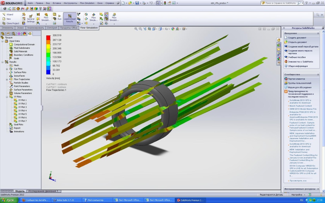Select the FeatureManager design tree tab icon
The height and width of the screenshot is (203, 325).
coord(3,34)
